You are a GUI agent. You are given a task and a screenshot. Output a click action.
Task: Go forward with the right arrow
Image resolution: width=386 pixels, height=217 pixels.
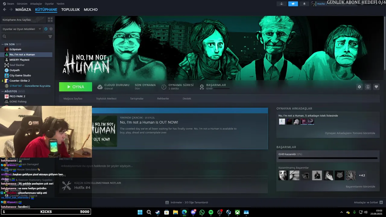pos(11,10)
